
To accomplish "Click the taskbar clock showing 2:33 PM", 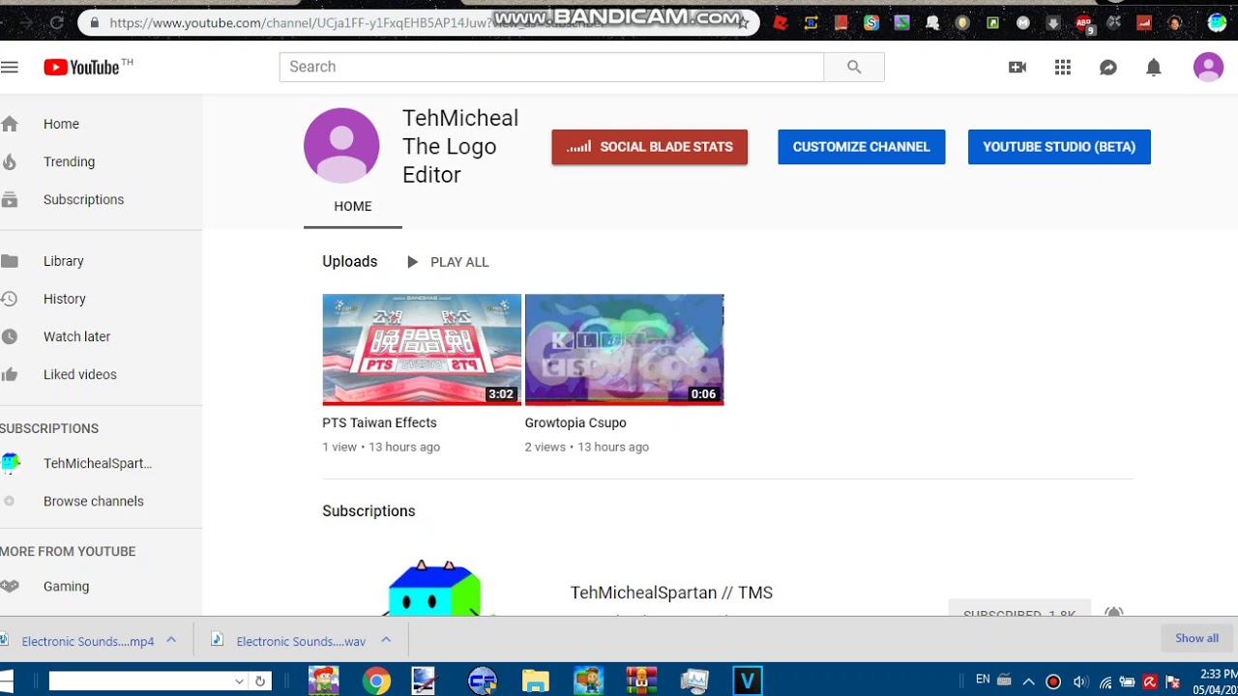I will 1218,681.
